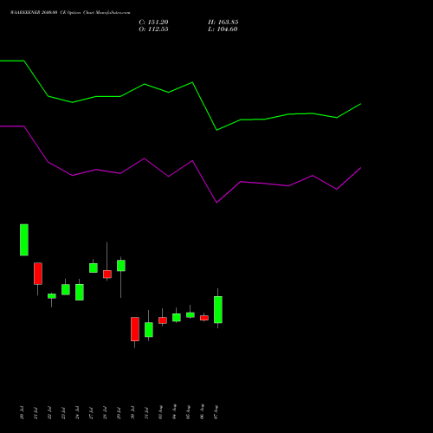
Task: Select the 22 Jul date label
Action: click(x=49, y=413)
